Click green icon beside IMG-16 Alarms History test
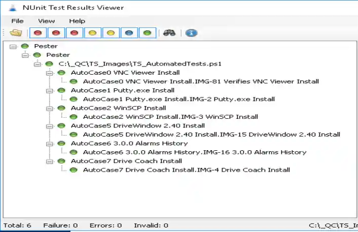Viewport: 358px width, 232px height. point(74,152)
